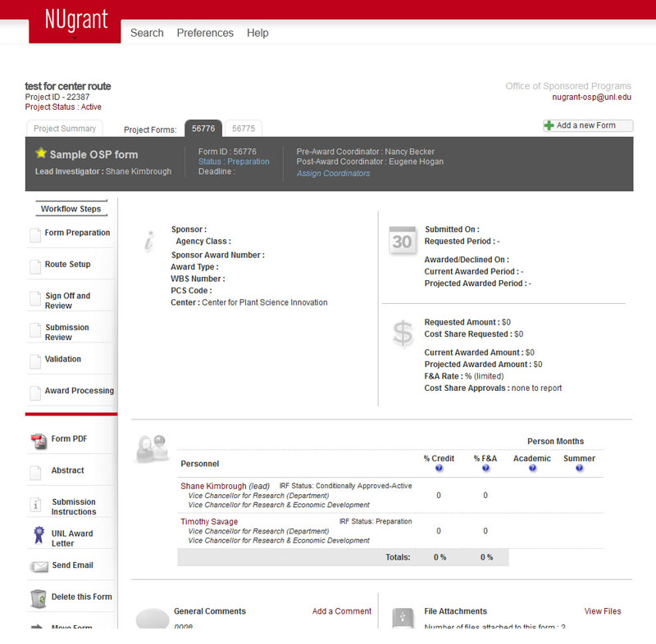Click the Abstract page icon
Image resolution: width=656 pixels, height=644 pixels.
coord(35,473)
